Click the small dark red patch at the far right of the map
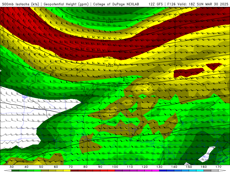 coord(214,66)
